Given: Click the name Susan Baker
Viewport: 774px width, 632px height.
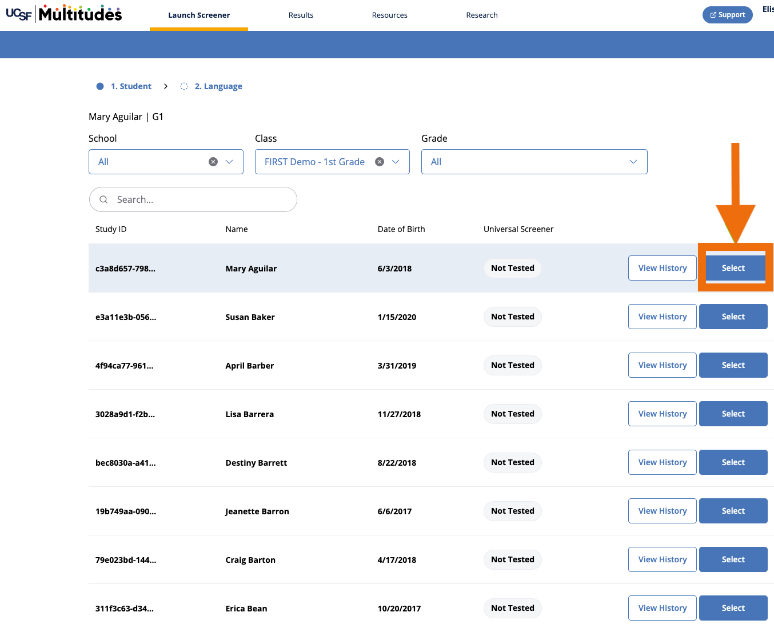Looking at the screenshot, I should (x=250, y=317).
